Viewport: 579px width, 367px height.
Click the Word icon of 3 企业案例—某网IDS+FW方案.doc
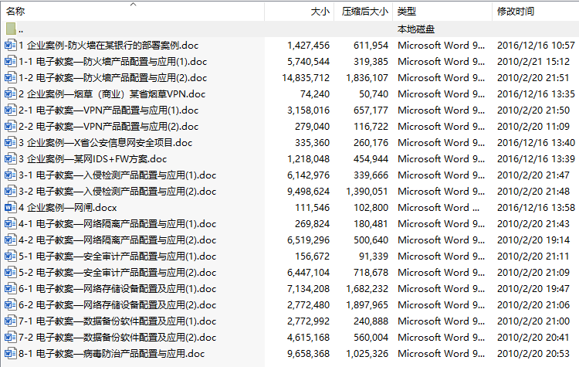(x=10, y=159)
